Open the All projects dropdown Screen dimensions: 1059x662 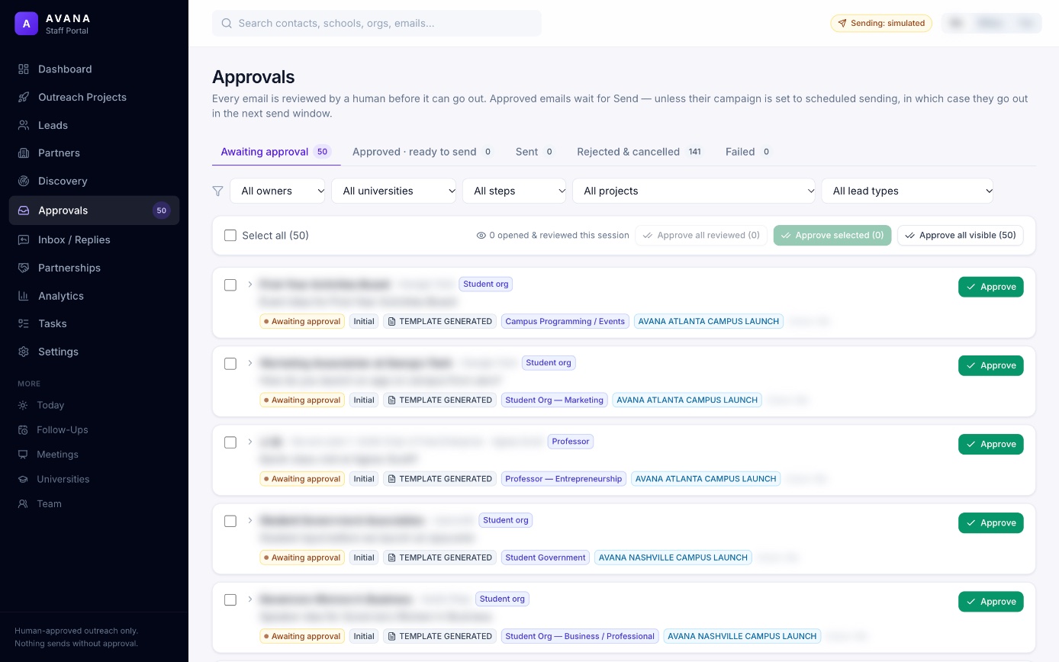tap(694, 191)
